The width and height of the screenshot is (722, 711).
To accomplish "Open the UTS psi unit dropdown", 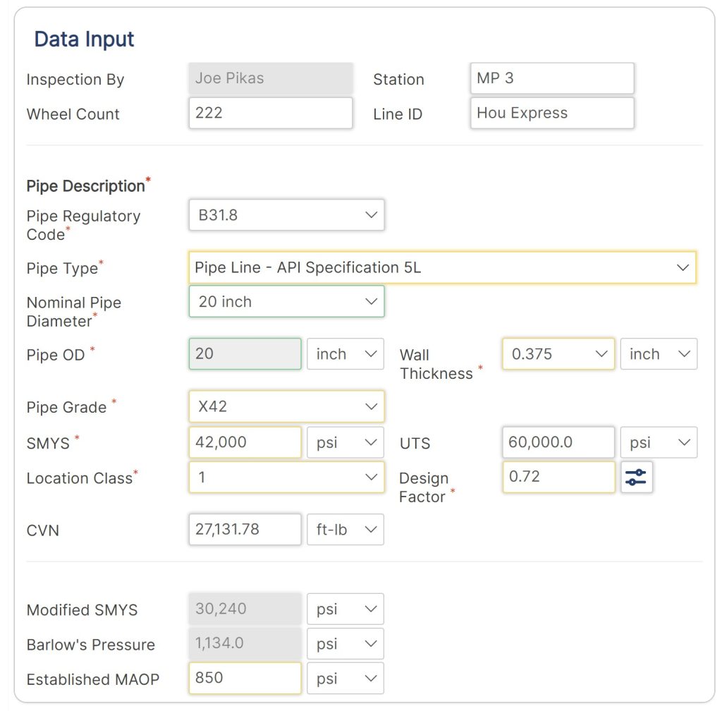I will [658, 442].
